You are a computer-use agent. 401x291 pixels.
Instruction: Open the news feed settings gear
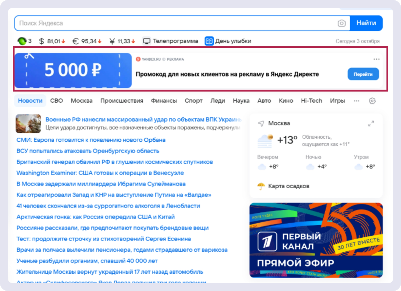(372, 101)
